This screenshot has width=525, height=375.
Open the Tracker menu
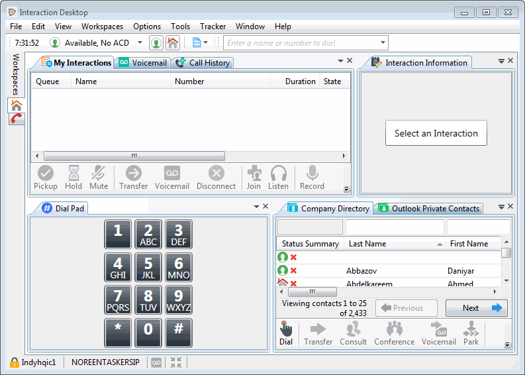click(x=213, y=27)
